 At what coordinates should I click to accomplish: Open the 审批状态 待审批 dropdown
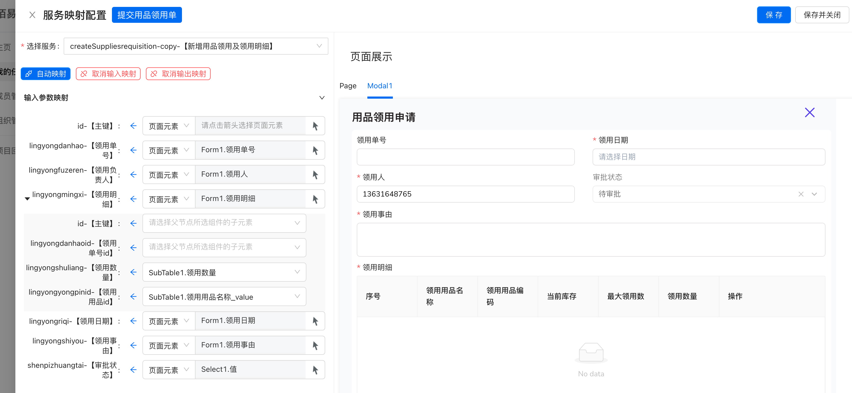click(708, 194)
